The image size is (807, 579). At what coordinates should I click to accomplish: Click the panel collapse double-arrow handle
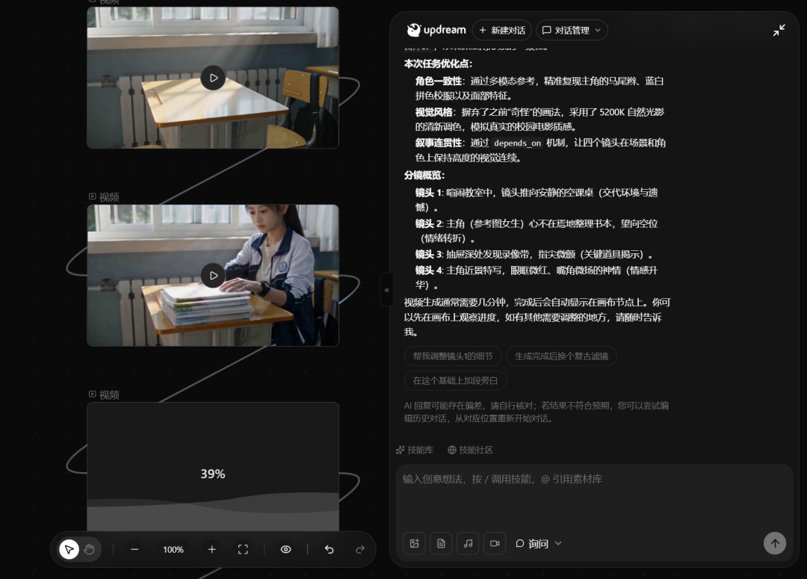386,290
